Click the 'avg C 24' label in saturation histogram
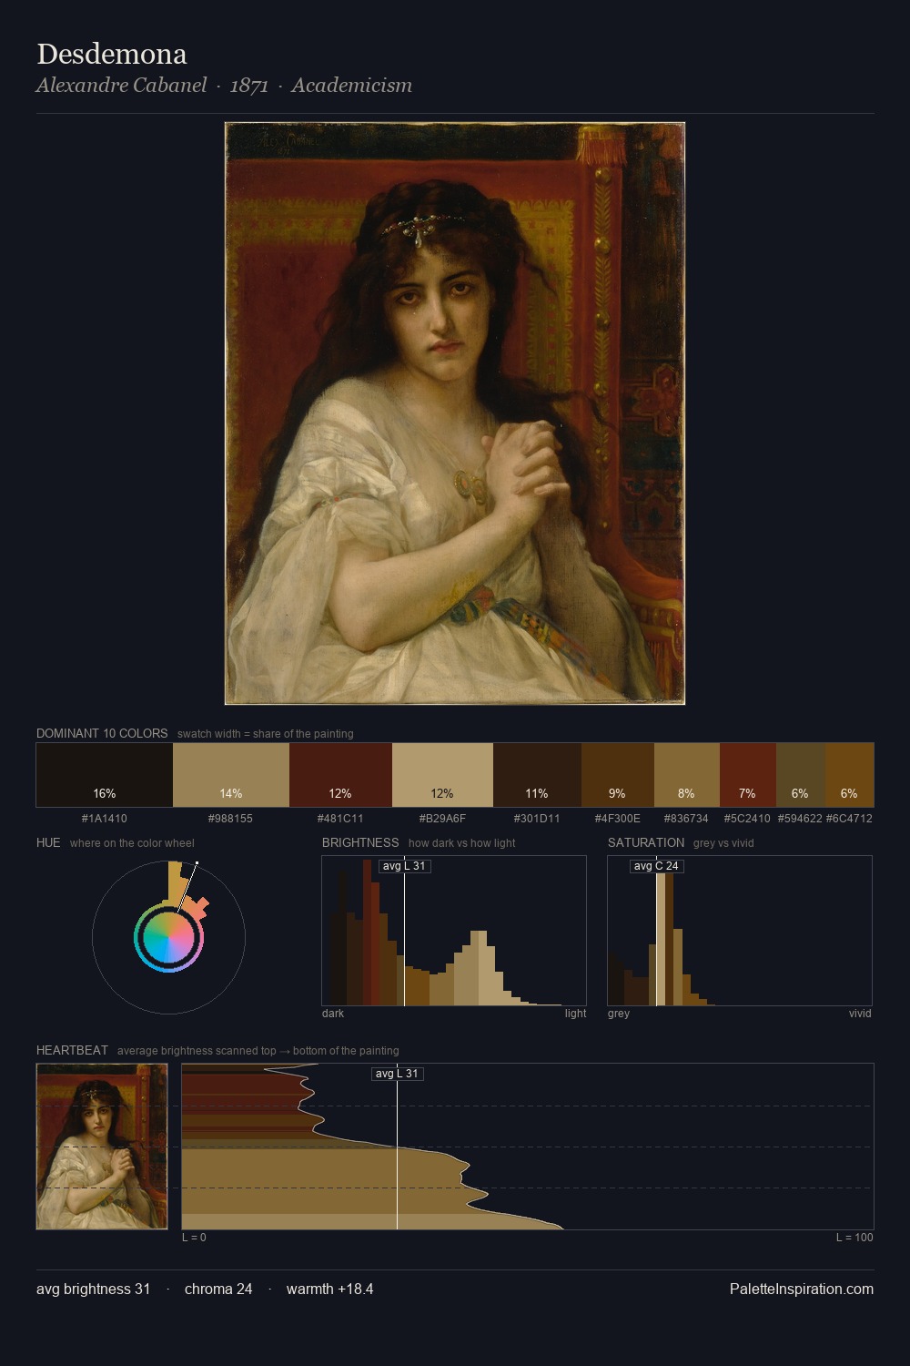Screen dimensions: 910x1366 656,866
